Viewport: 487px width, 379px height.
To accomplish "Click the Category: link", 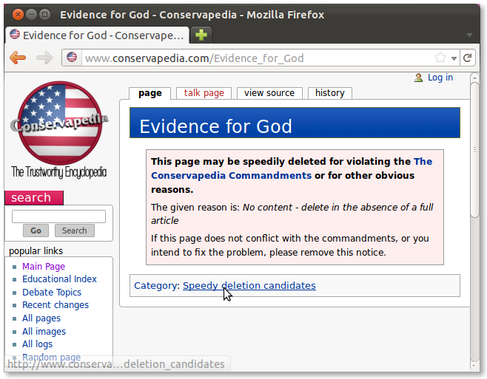I will (157, 286).
